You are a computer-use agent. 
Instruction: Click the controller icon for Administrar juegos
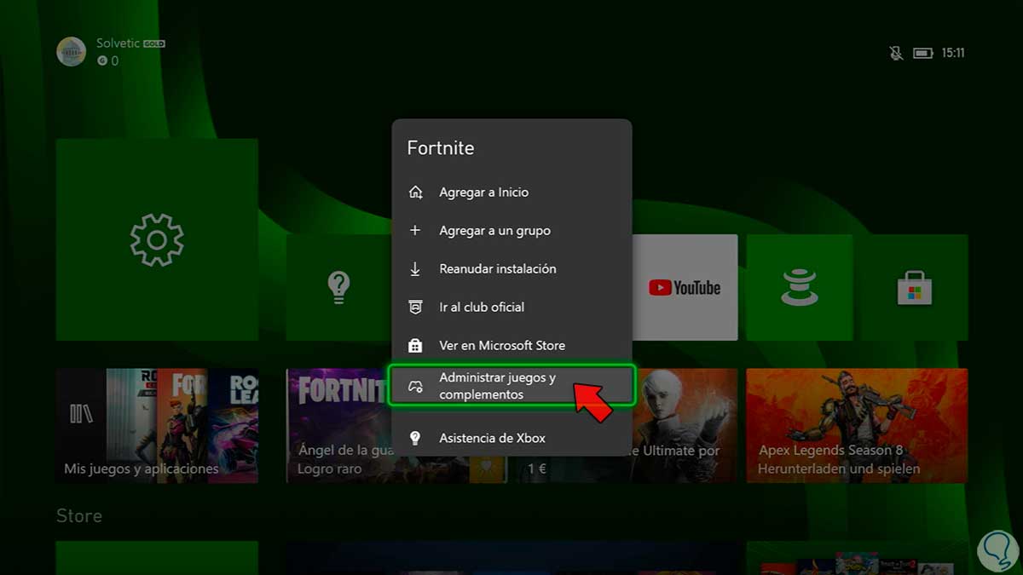coord(415,387)
